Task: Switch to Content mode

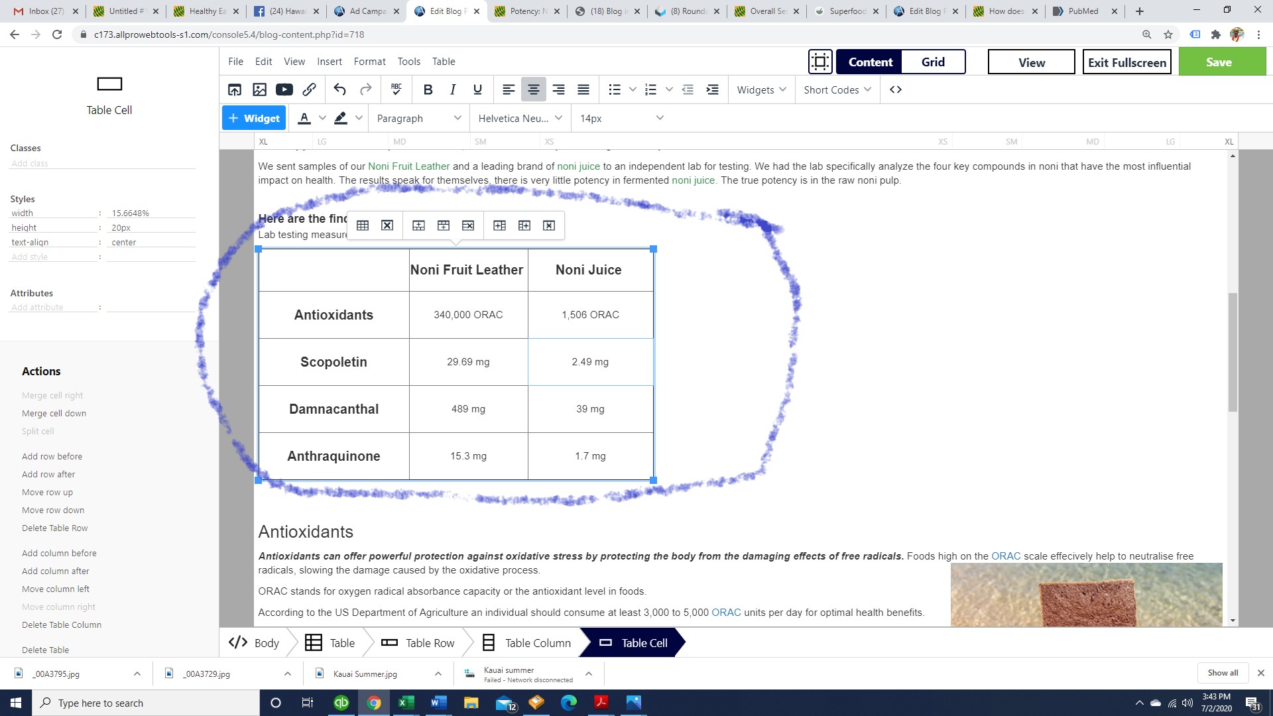Action: click(870, 62)
